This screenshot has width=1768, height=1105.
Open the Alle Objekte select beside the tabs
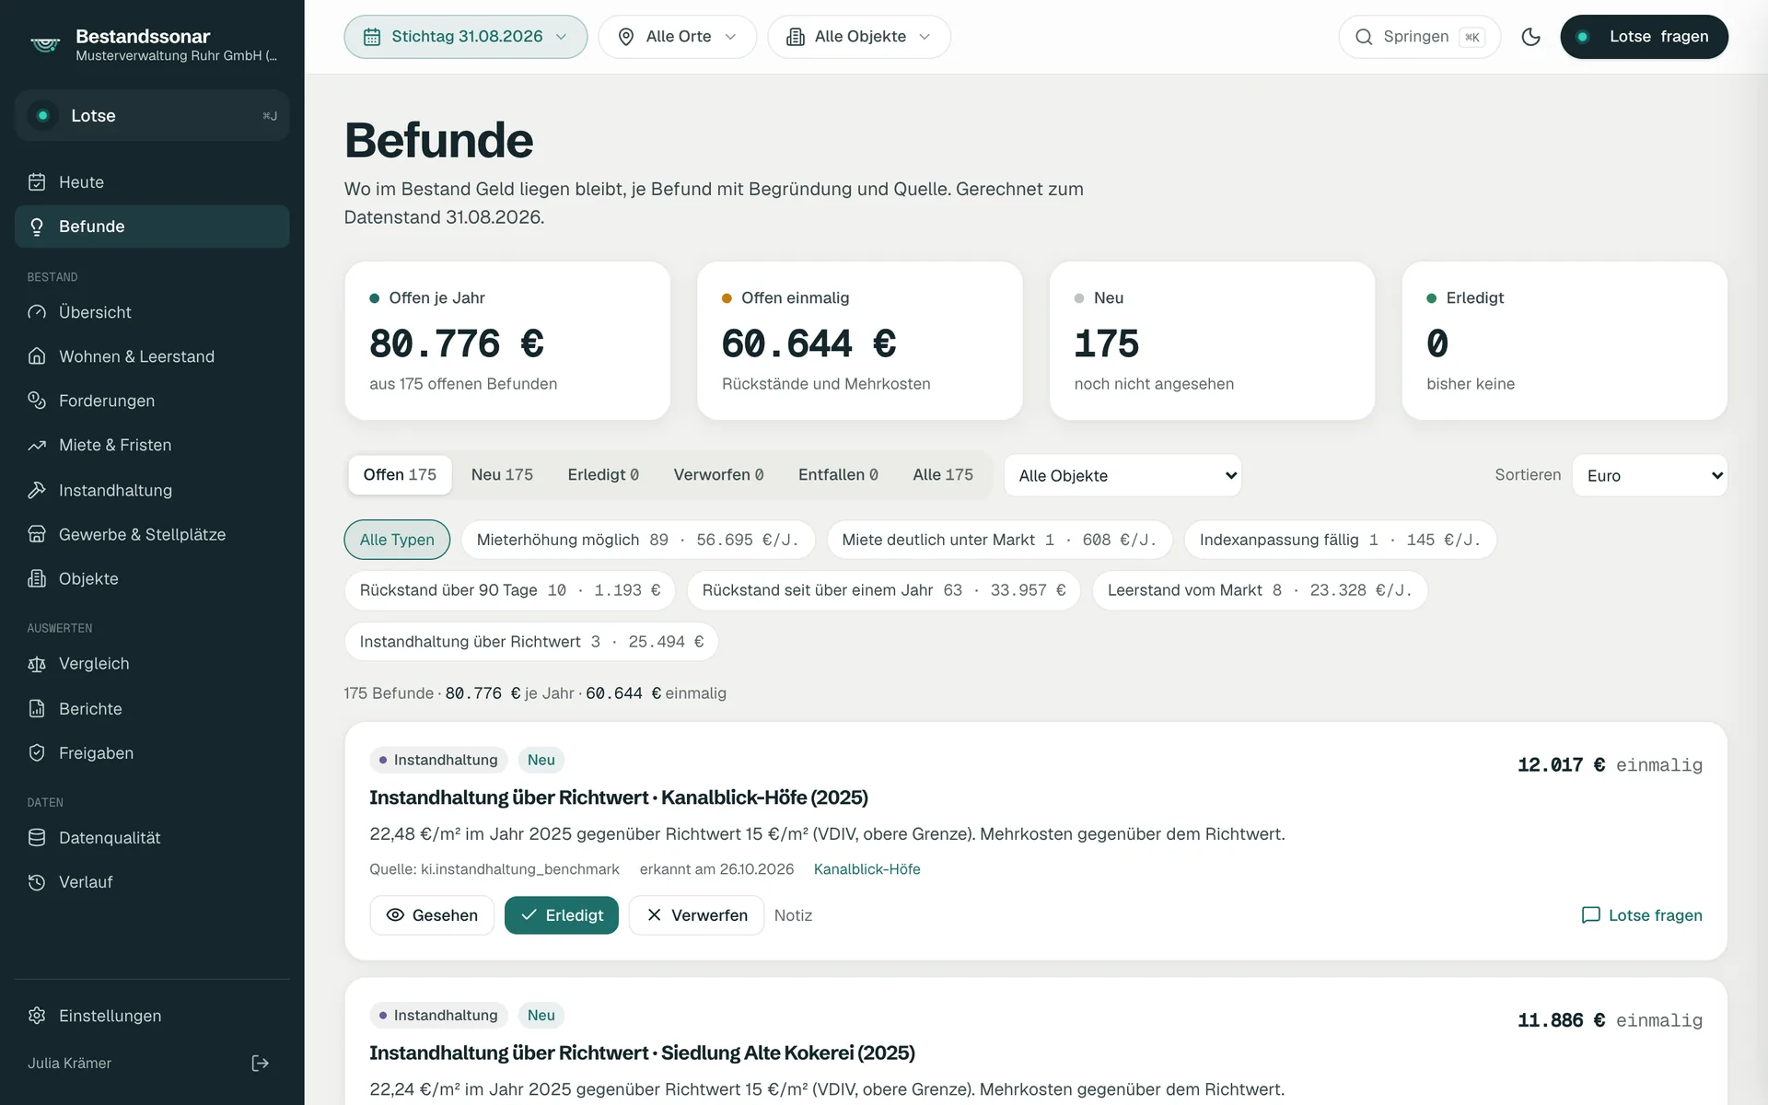1122,475
